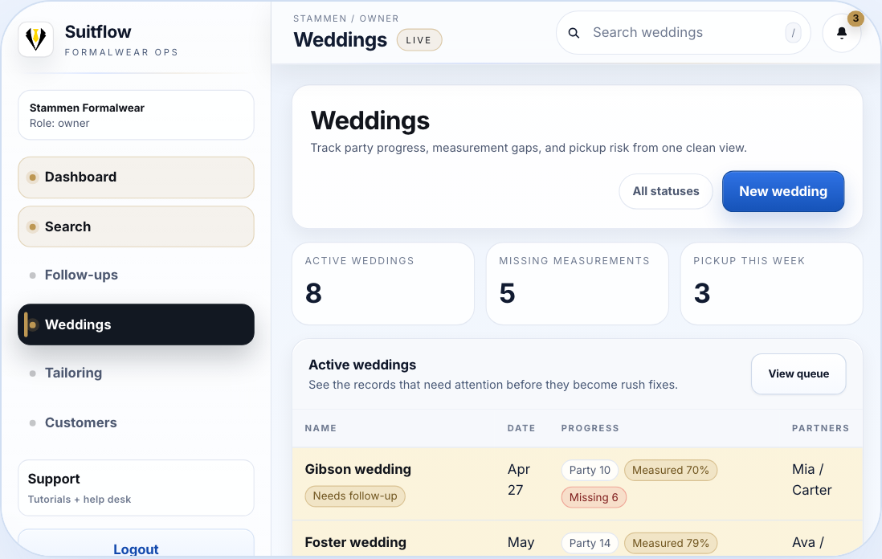Click the PARTNERS column header
Viewport: 882px width, 559px height.
click(x=820, y=428)
